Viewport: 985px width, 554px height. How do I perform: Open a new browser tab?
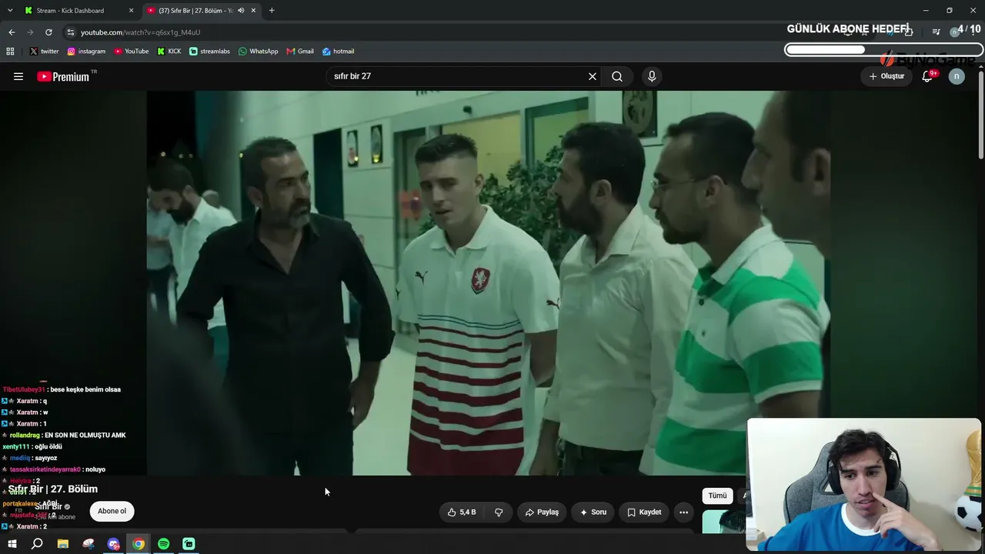pyautogui.click(x=272, y=11)
